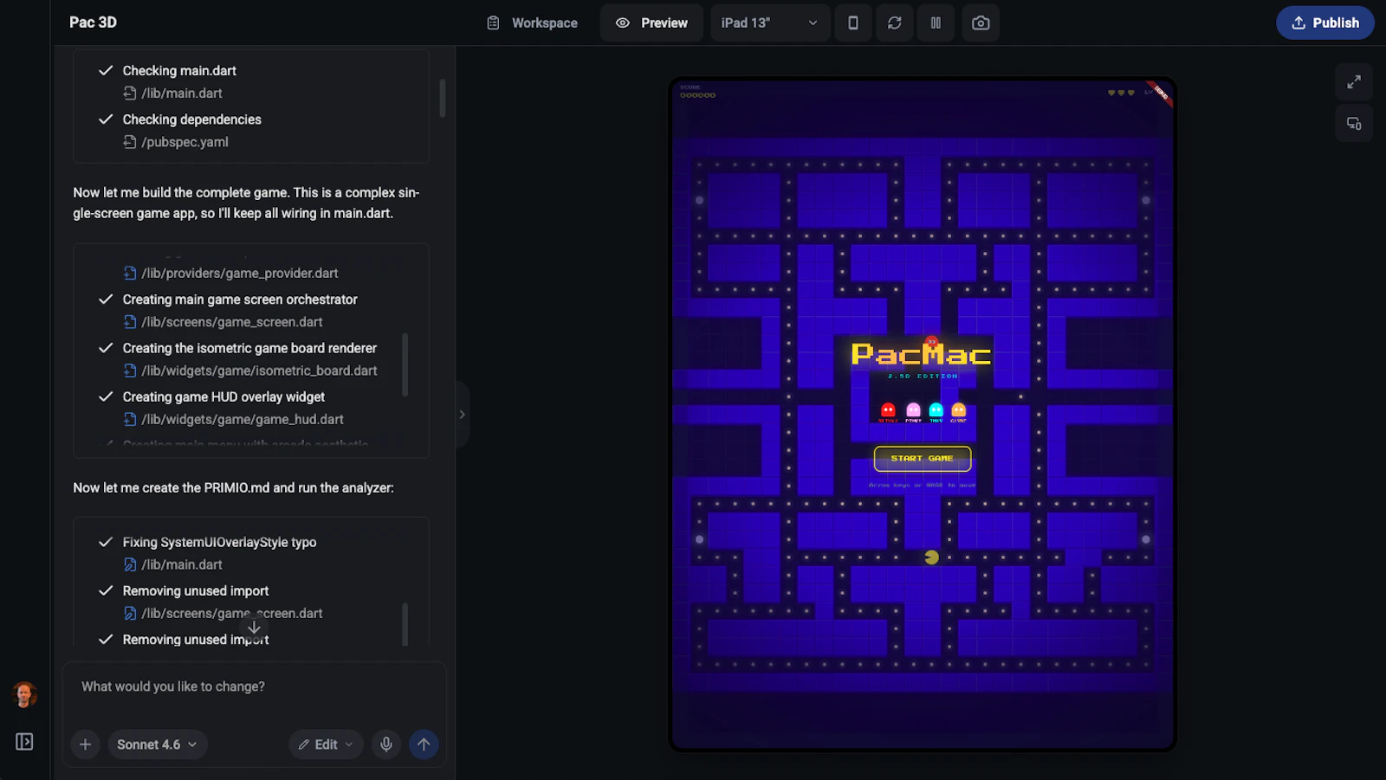Click the Publish button
Screen dimensions: 1386x780
pos(1324,23)
